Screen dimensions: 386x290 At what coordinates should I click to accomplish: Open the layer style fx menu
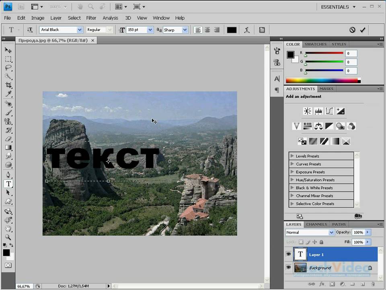point(322,284)
